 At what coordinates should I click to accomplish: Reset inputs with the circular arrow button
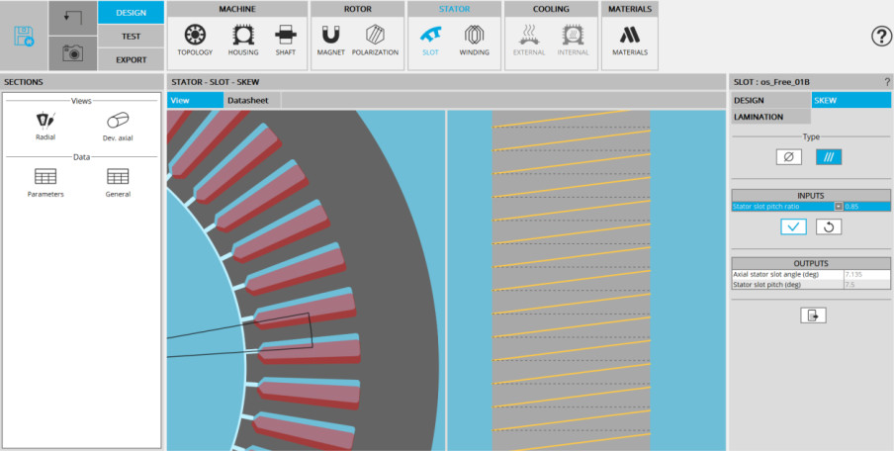829,226
